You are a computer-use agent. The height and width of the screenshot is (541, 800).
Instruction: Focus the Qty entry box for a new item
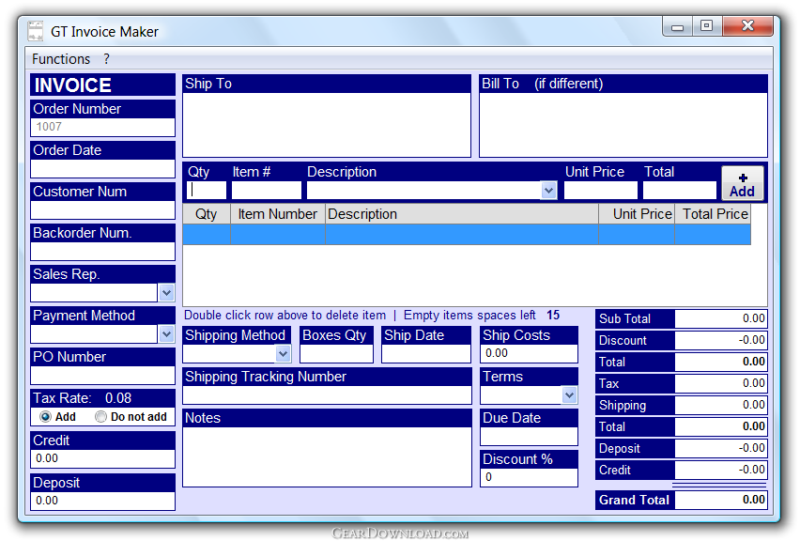207,191
